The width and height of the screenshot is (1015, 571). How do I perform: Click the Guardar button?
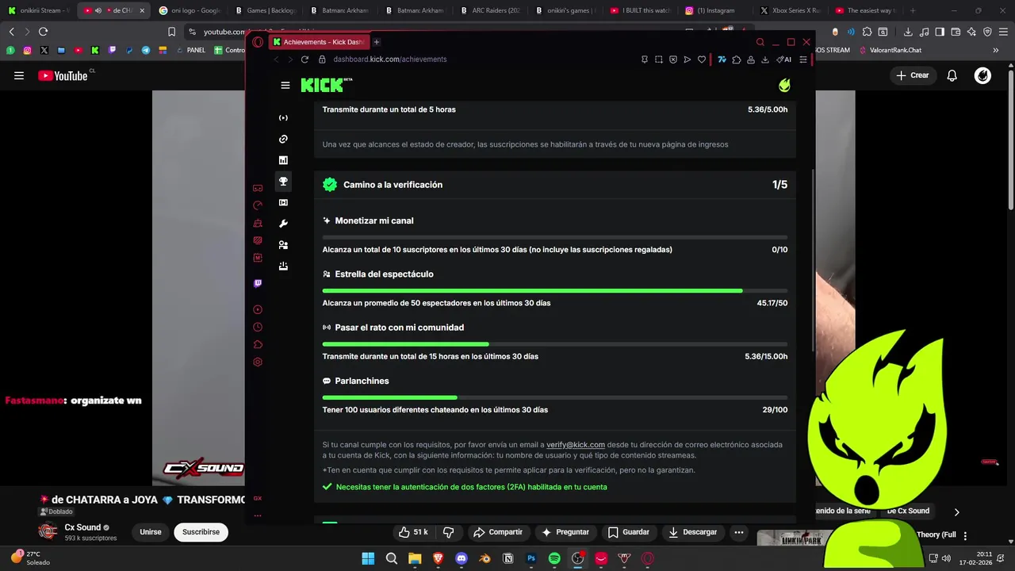coord(628,532)
